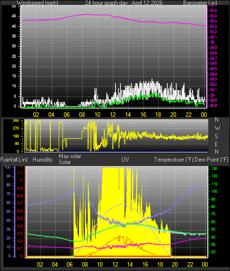Click the 29.7 barometer scale value
This screenshot has height=271, width=230.
point(213,58)
